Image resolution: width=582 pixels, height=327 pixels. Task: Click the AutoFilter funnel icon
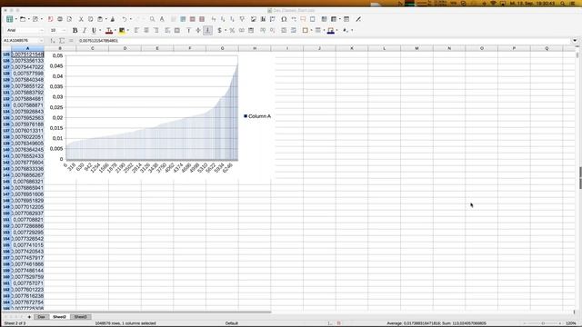click(x=242, y=19)
